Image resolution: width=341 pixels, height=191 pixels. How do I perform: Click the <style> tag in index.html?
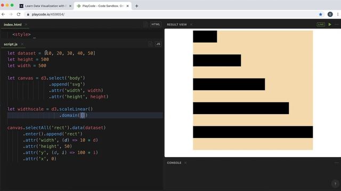coord(21,34)
